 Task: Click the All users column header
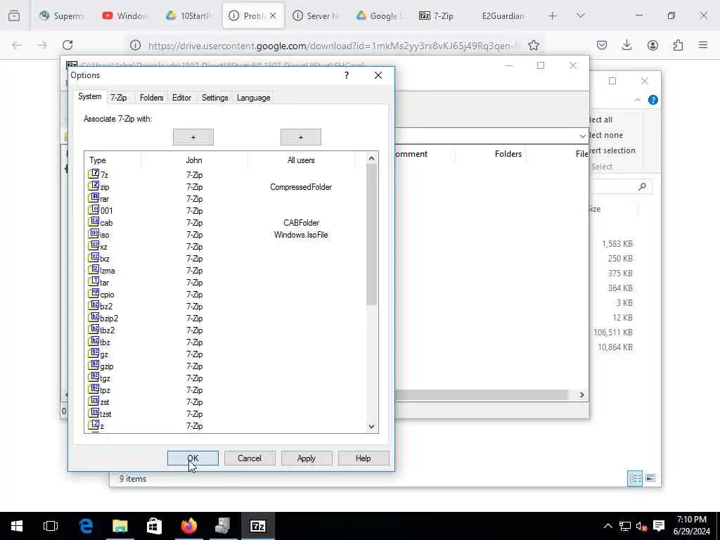tap(301, 160)
